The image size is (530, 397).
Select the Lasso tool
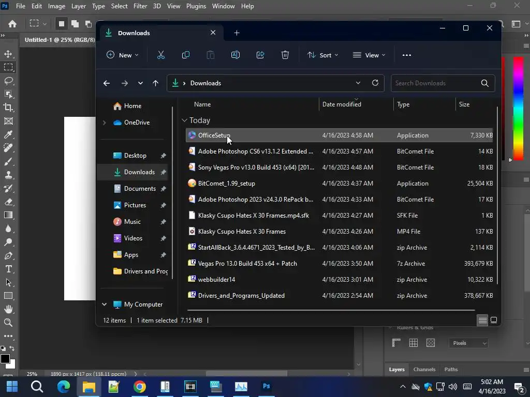click(8, 81)
